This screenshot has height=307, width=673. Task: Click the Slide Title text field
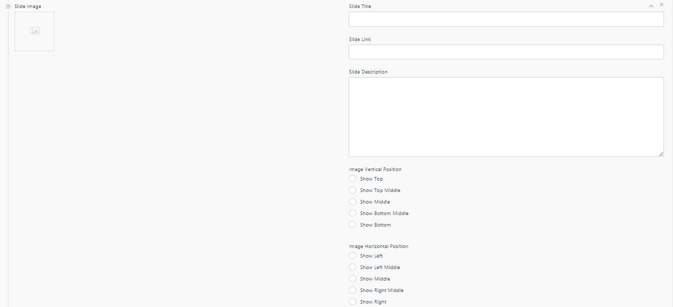506,19
